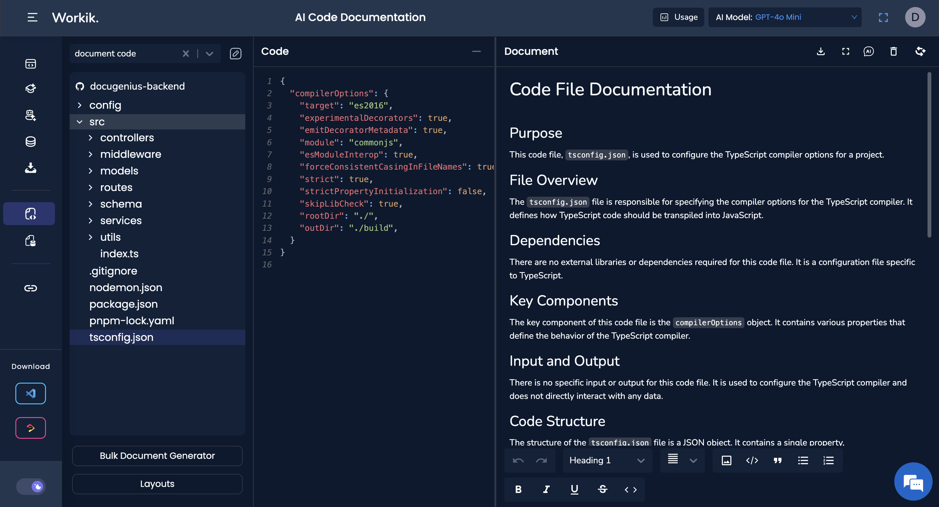939x507 pixels.
Task: Open the hamburger menu beside Workik logo
Action: (33, 17)
